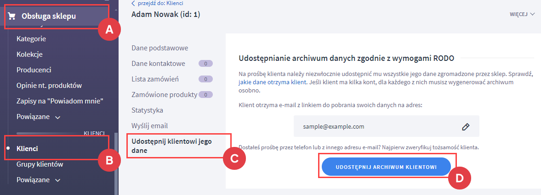
Task: Open Kategorie in sidebar
Action: click(x=31, y=39)
